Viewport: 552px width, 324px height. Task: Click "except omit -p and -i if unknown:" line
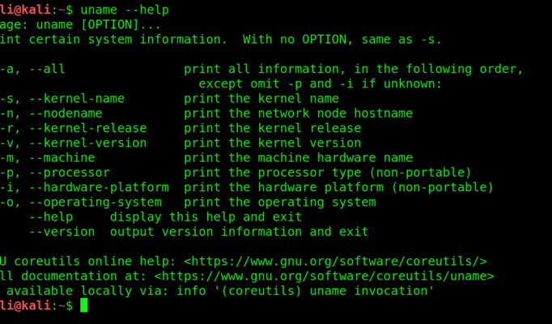pos(320,83)
